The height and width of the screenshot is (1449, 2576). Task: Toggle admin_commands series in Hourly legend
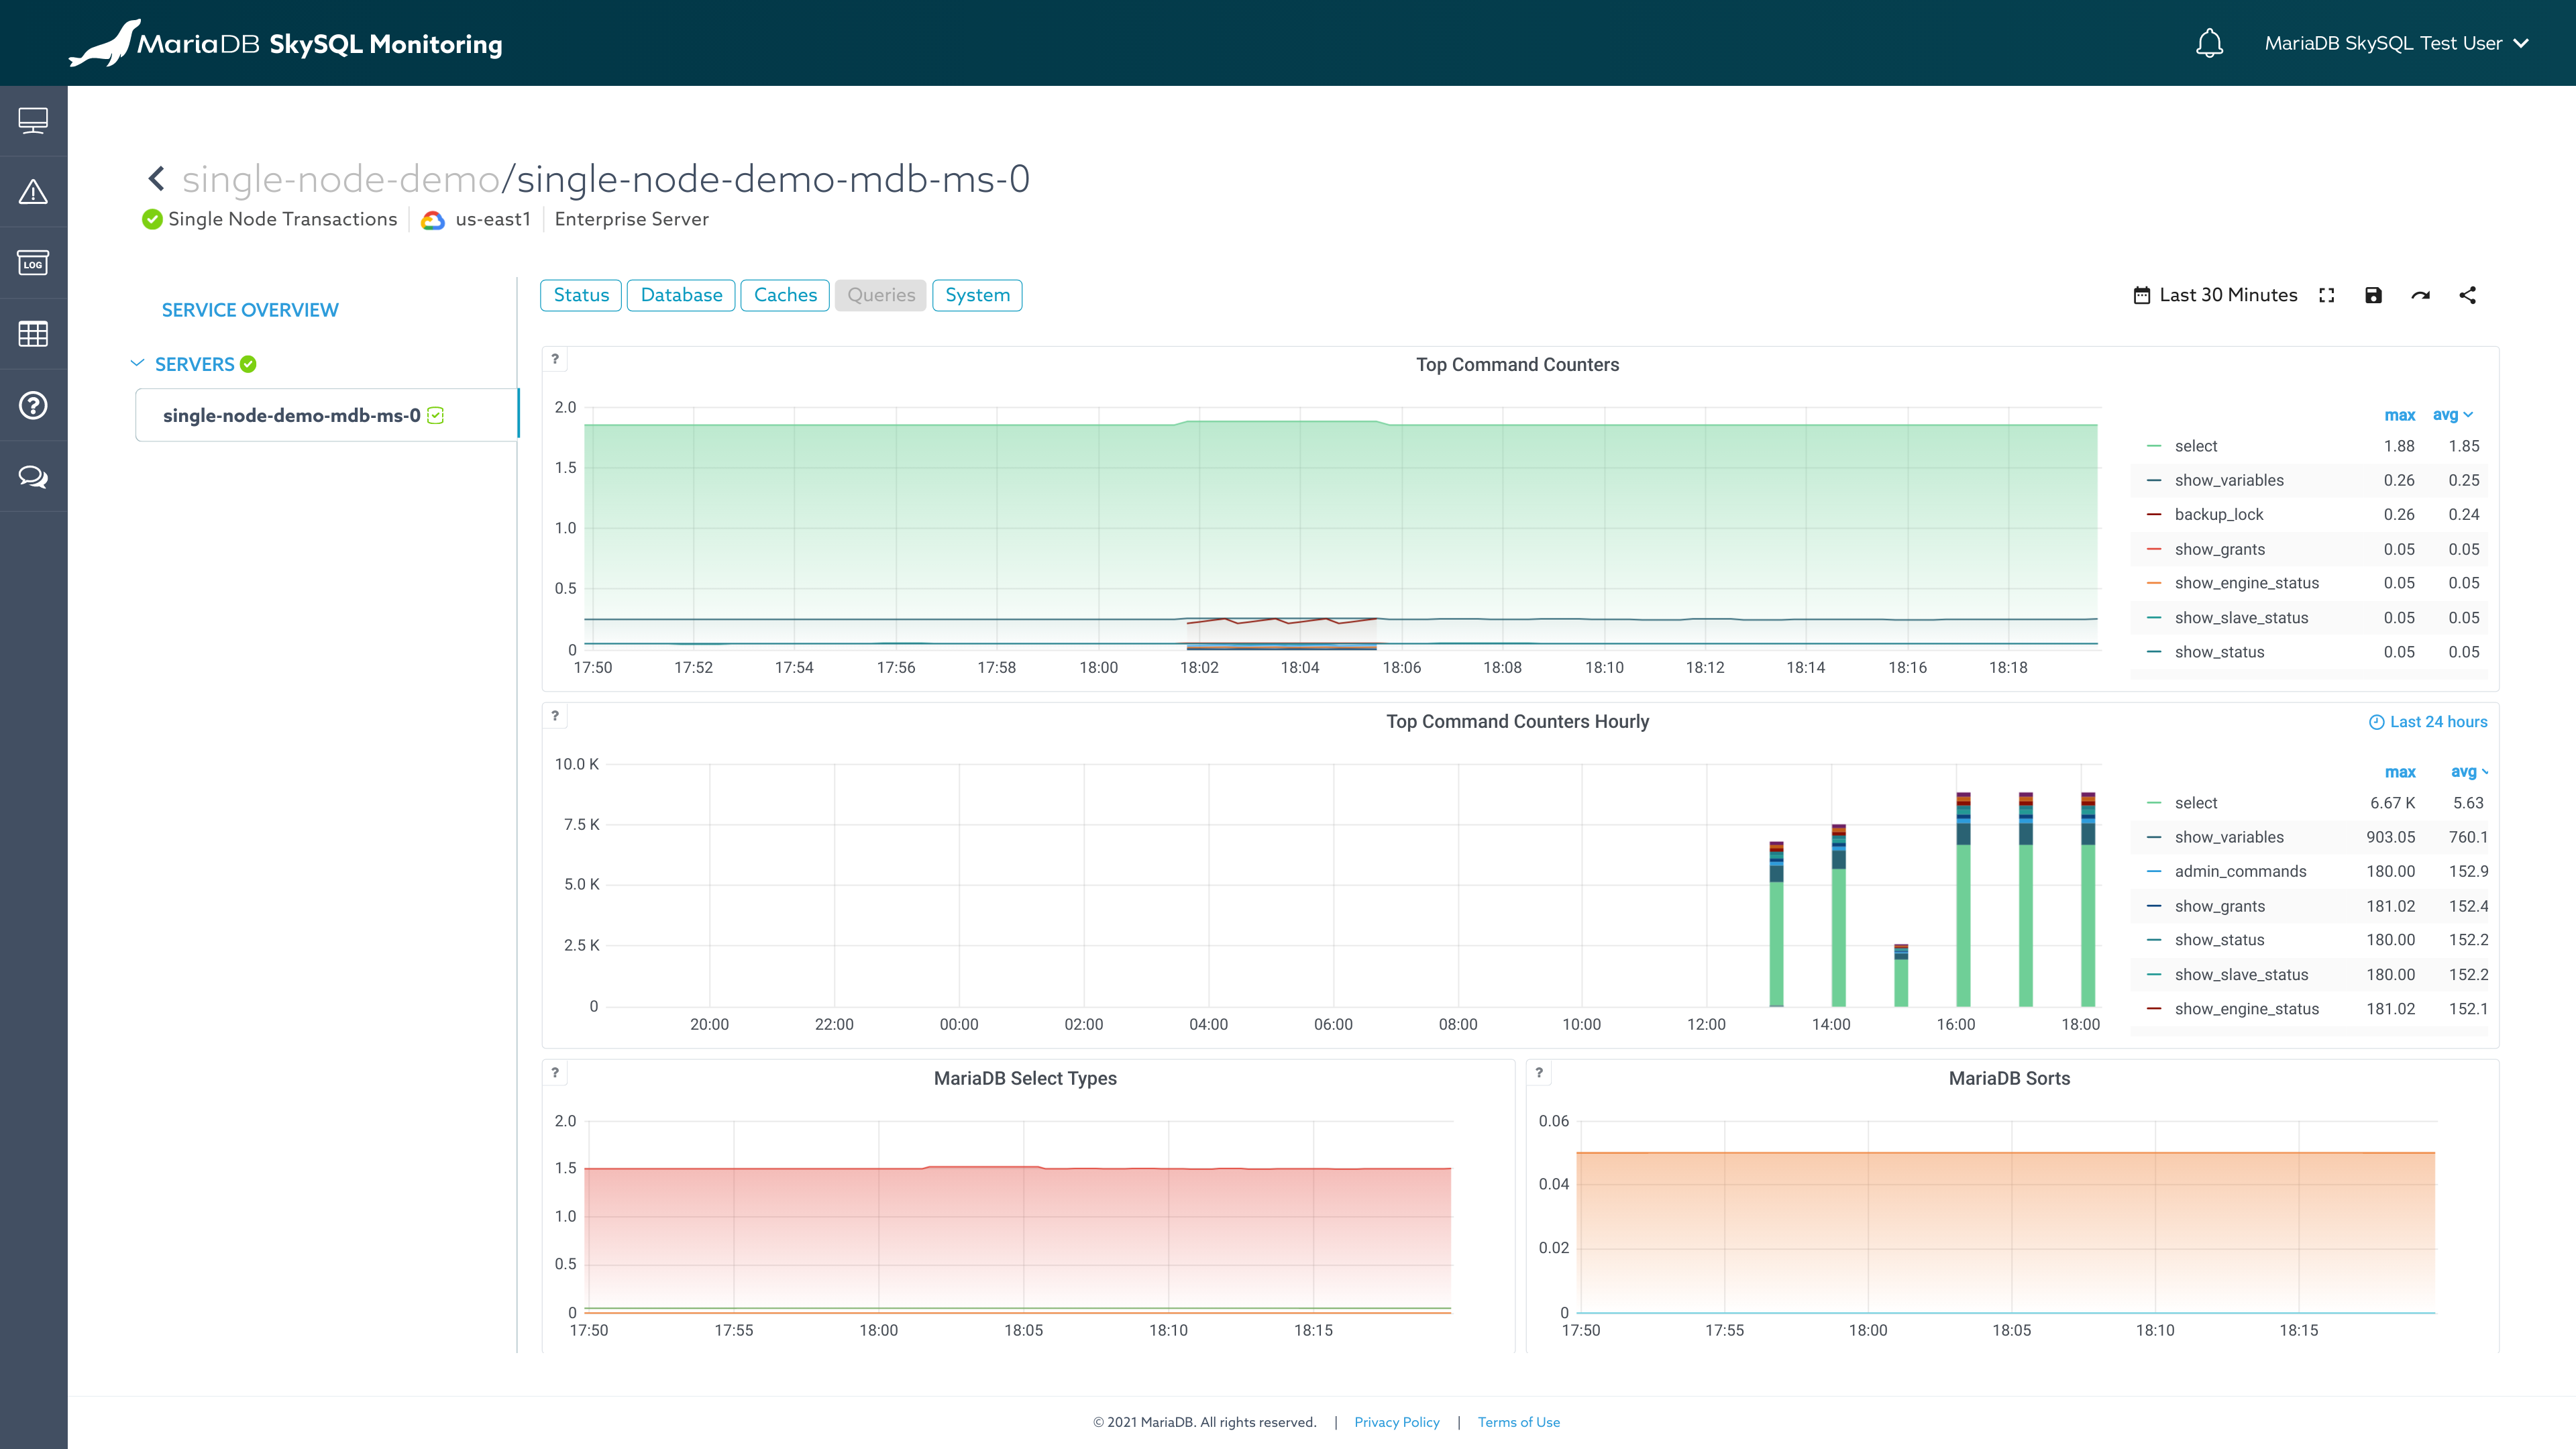pyautogui.click(x=2240, y=871)
